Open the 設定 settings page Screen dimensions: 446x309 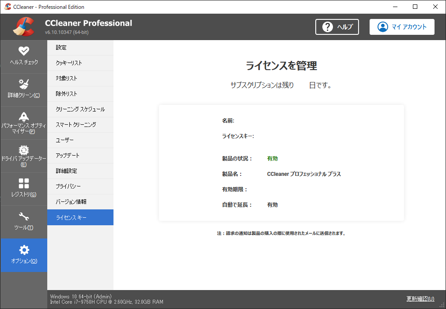pyautogui.click(x=80, y=48)
